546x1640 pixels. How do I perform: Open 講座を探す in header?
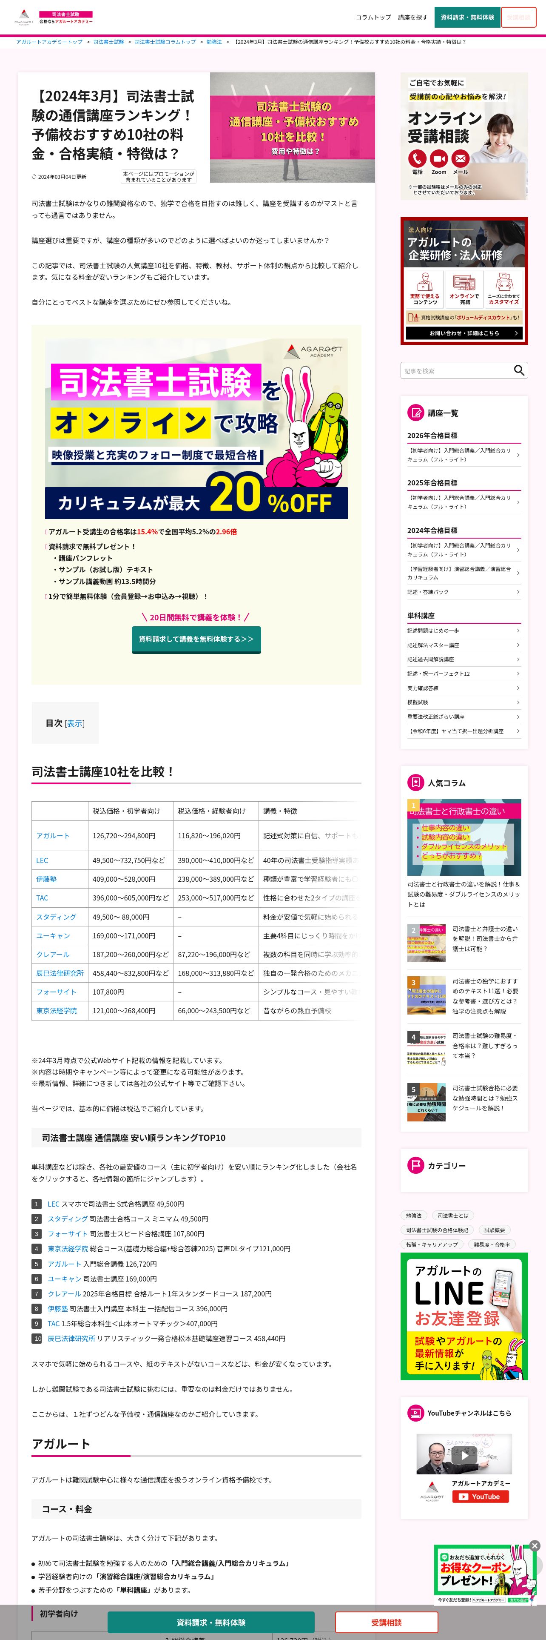pyautogui.click(x=412, y=17)
